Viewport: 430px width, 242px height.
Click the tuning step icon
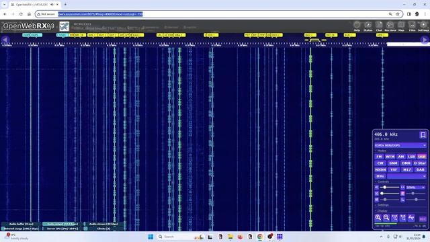(x=402, y=188)
